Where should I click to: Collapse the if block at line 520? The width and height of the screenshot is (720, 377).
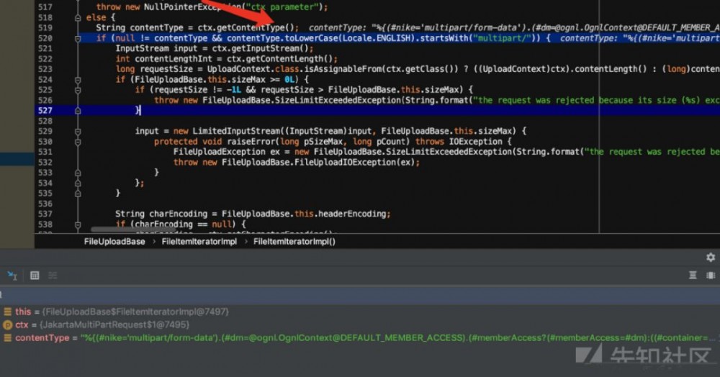coord(78,39)
